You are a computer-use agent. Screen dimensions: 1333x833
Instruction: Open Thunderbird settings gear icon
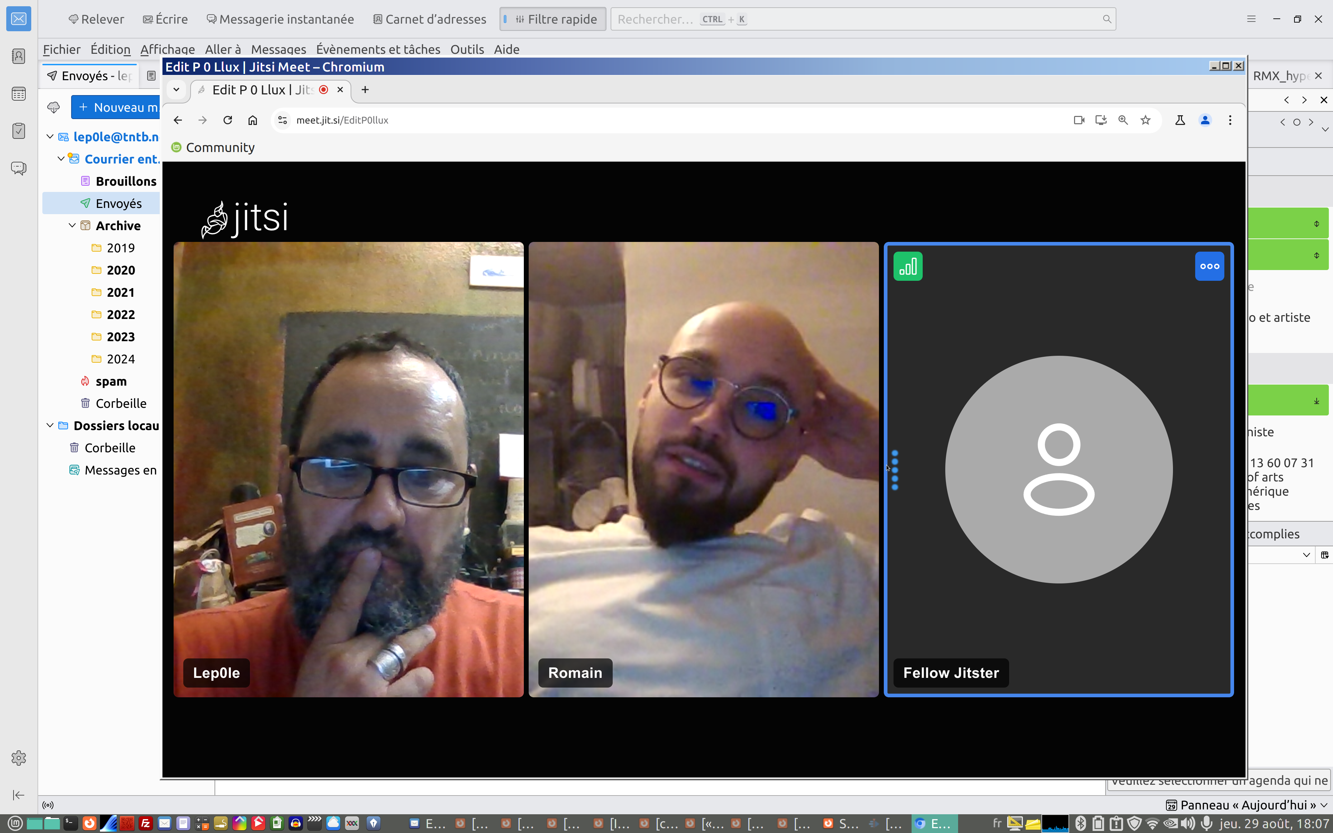point(19,758)
